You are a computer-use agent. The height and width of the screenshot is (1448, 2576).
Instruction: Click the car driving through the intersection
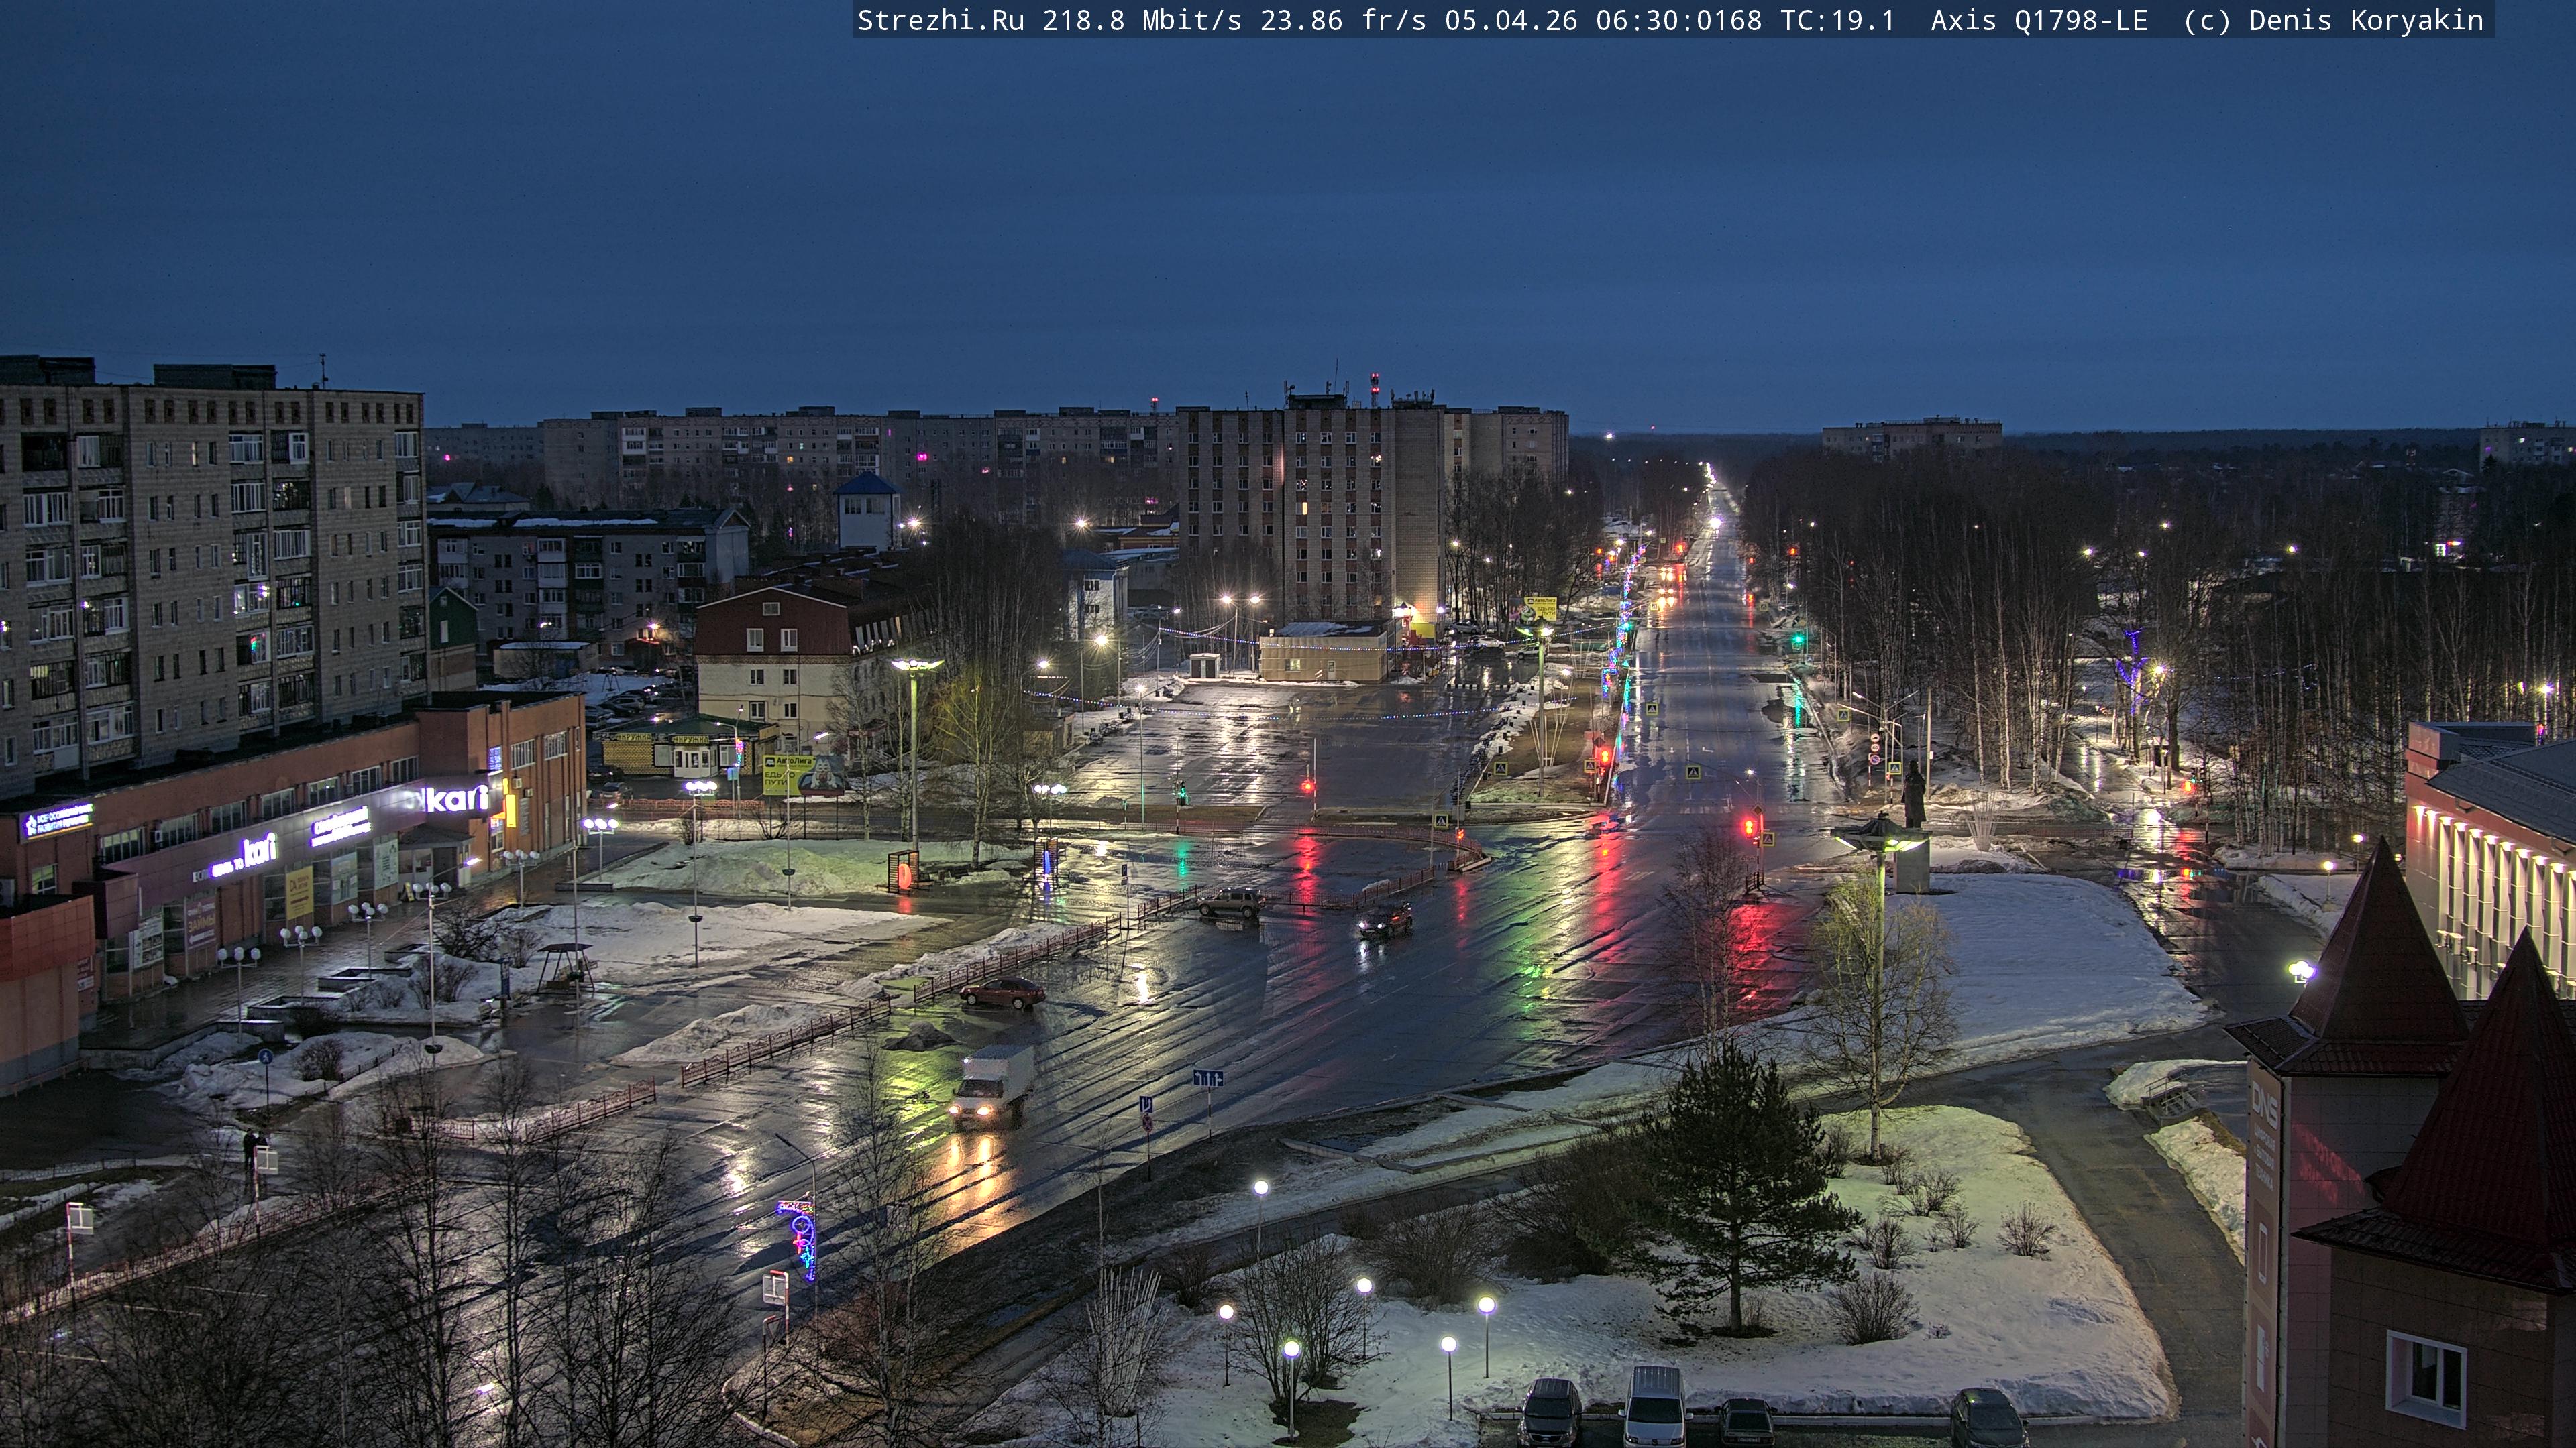(x=1384, y=920)
